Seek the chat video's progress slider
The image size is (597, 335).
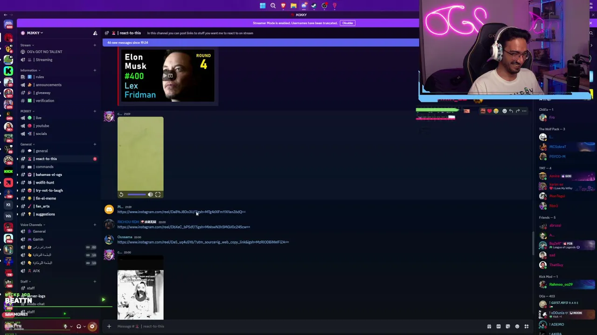point(136,194)
